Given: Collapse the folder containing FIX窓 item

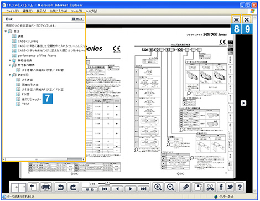Looking at the screenshot, I should pos(10,75).
